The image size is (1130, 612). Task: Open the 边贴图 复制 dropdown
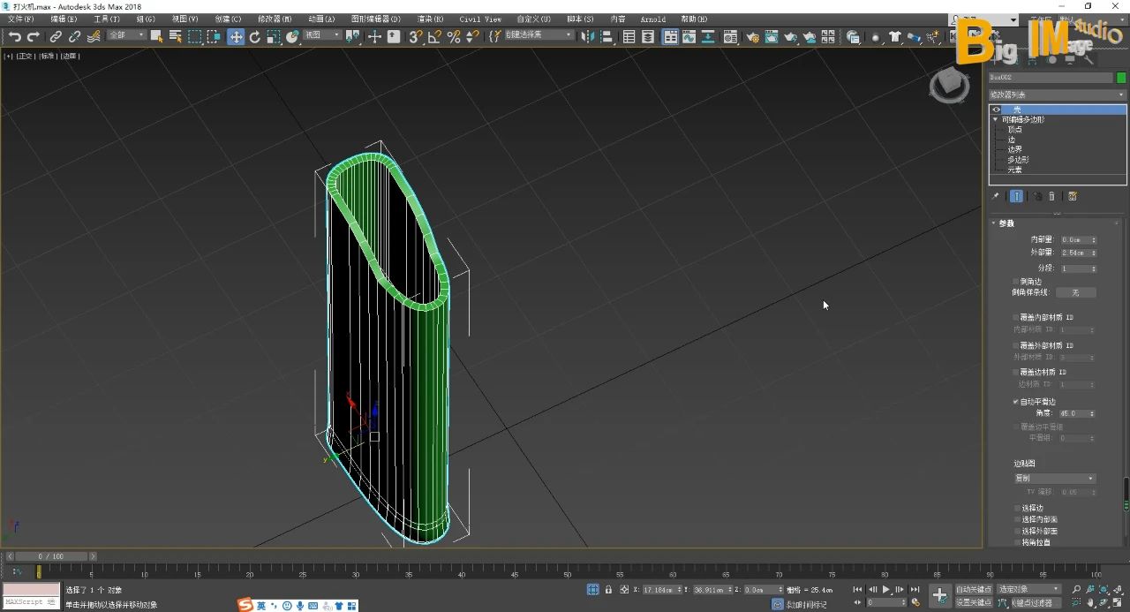(1055, 478)
